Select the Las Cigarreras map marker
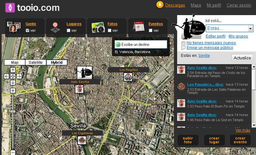Viewport: 256px width, 155px height. (82, 140)
